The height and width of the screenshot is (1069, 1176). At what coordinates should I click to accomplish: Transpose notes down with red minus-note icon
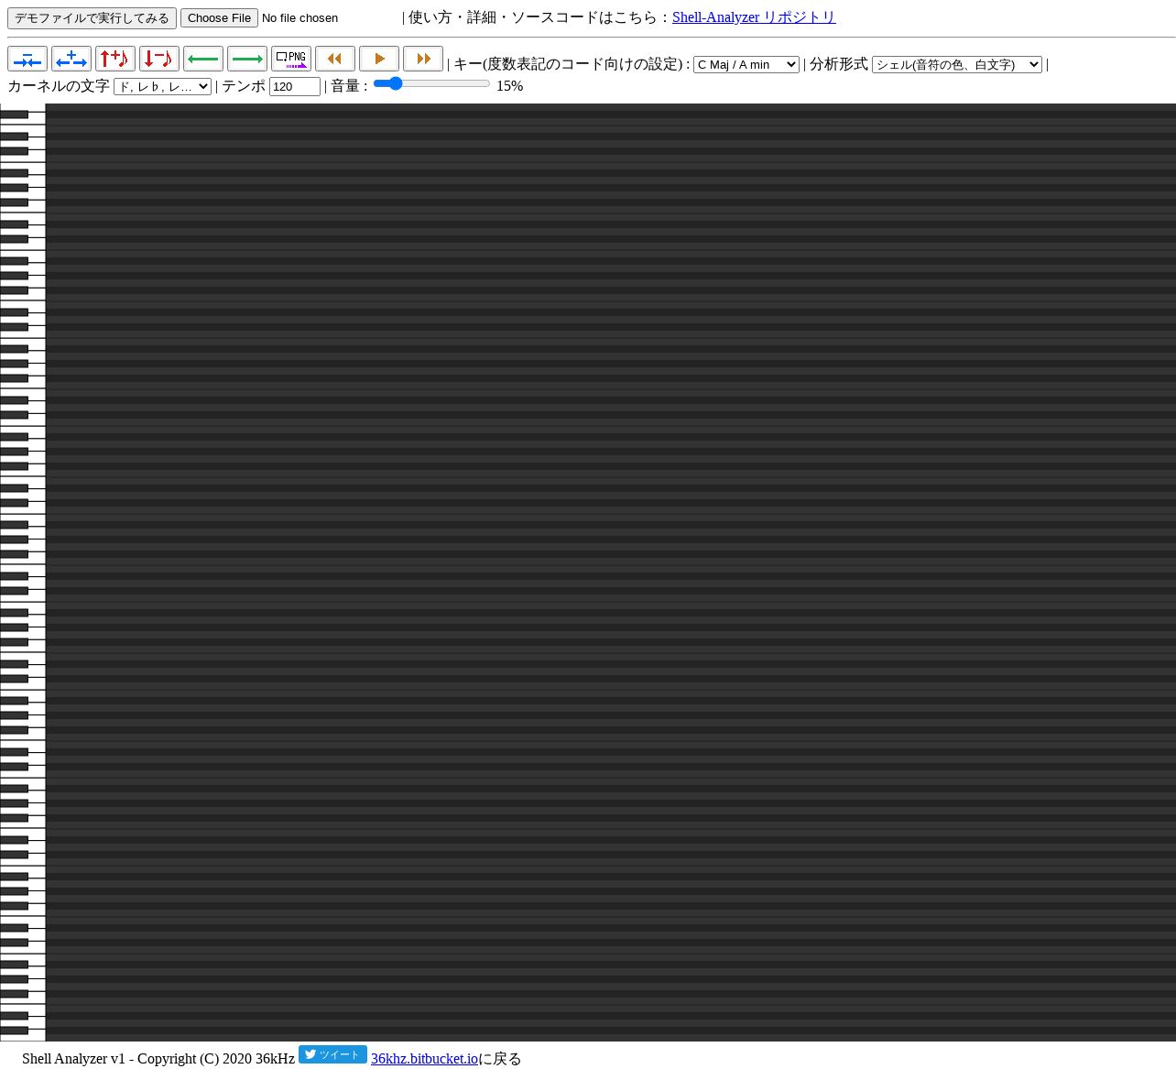pyautogui.click(x=159, y=59)
